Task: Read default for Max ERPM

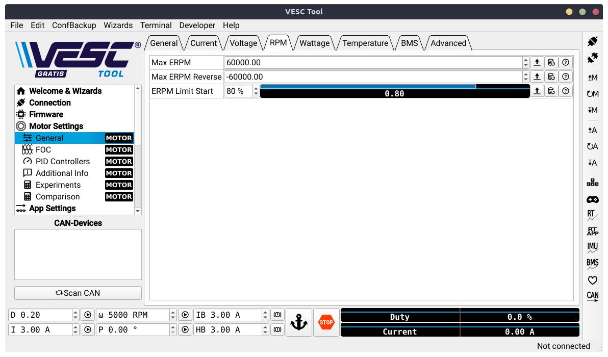Action: [551, 62]
